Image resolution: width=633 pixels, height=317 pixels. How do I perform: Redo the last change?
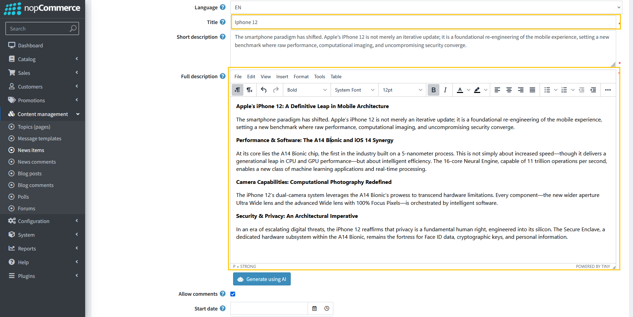tap(276, 90)
